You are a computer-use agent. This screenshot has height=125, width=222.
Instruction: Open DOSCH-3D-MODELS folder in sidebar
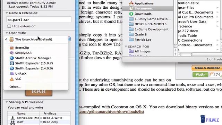(148, 24)
